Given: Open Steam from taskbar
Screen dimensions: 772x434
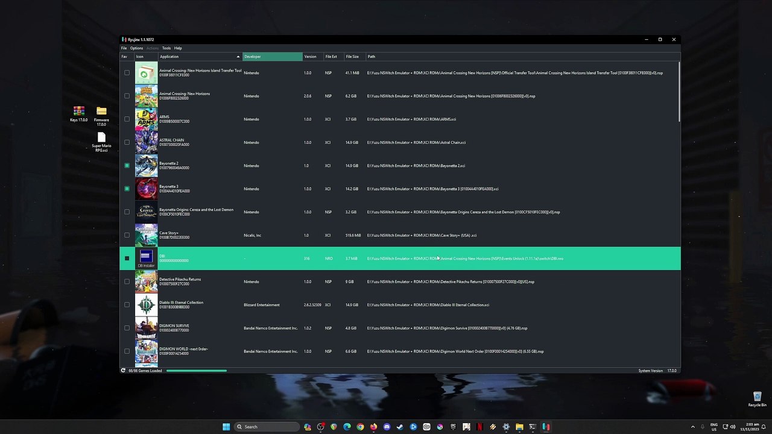Looking at the screenshot, I should [400, 427].
